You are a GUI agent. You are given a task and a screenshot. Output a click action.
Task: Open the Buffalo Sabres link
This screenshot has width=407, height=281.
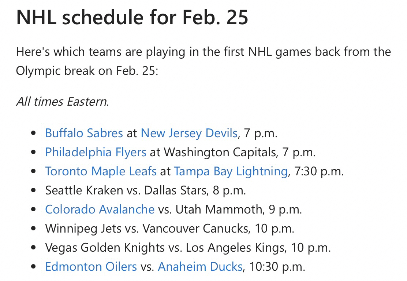[84, 133]
